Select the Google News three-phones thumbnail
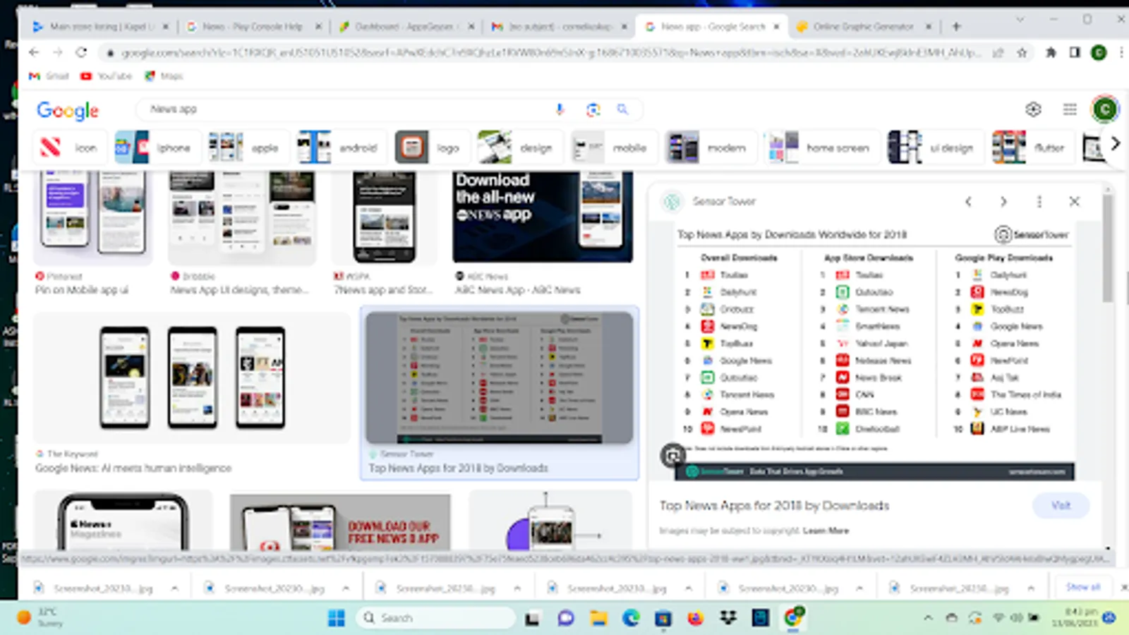Viewport: 1129px width, 635px height. click(x=192, y=377)
